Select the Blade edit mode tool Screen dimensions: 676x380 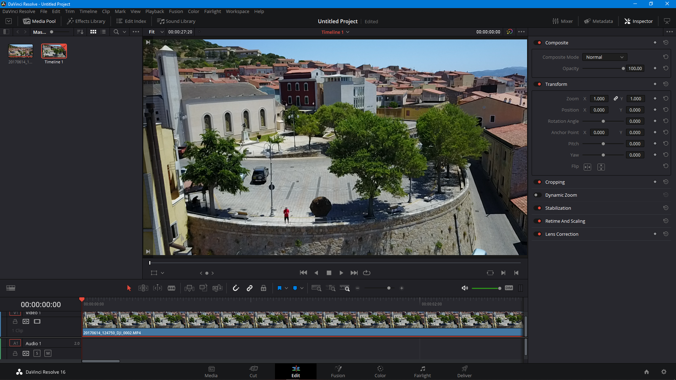click(171, 288)
